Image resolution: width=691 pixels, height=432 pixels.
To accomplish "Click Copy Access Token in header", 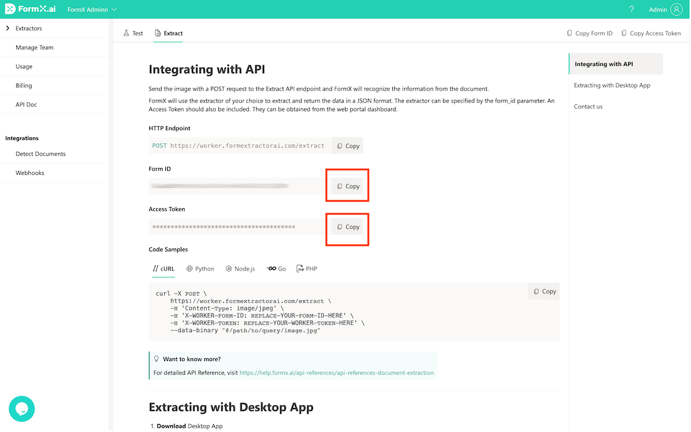I will (x=651, y=33).
